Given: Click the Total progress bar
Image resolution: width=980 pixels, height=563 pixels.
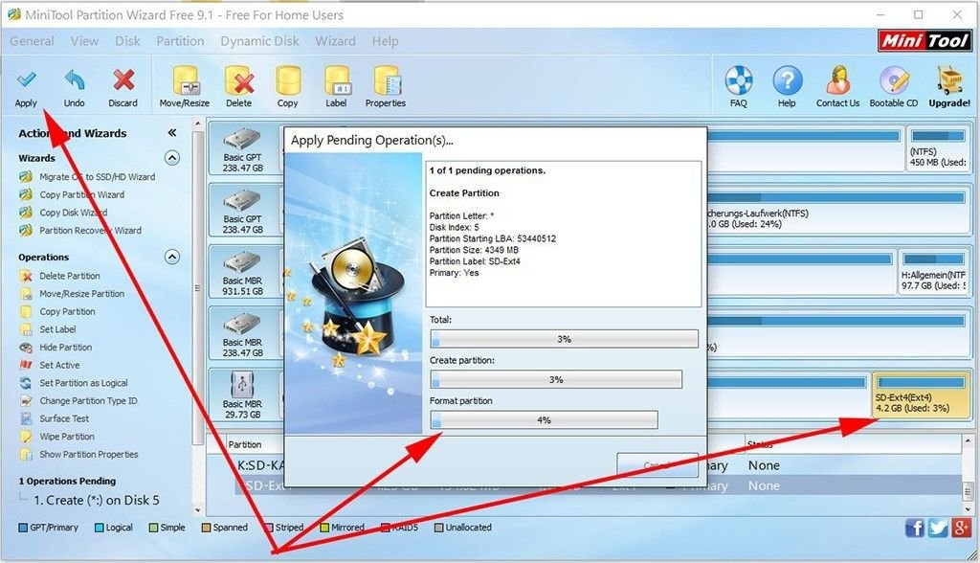Looking at the screenshot, I should 564,339.
